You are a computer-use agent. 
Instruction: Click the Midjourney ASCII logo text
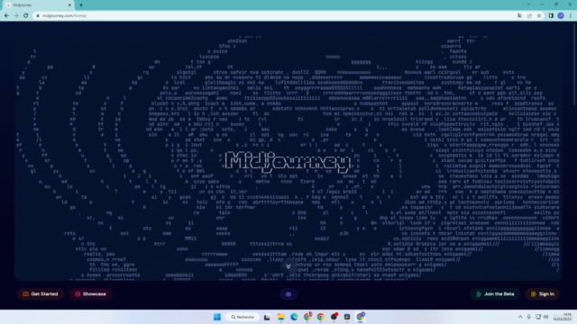point(288,162)
